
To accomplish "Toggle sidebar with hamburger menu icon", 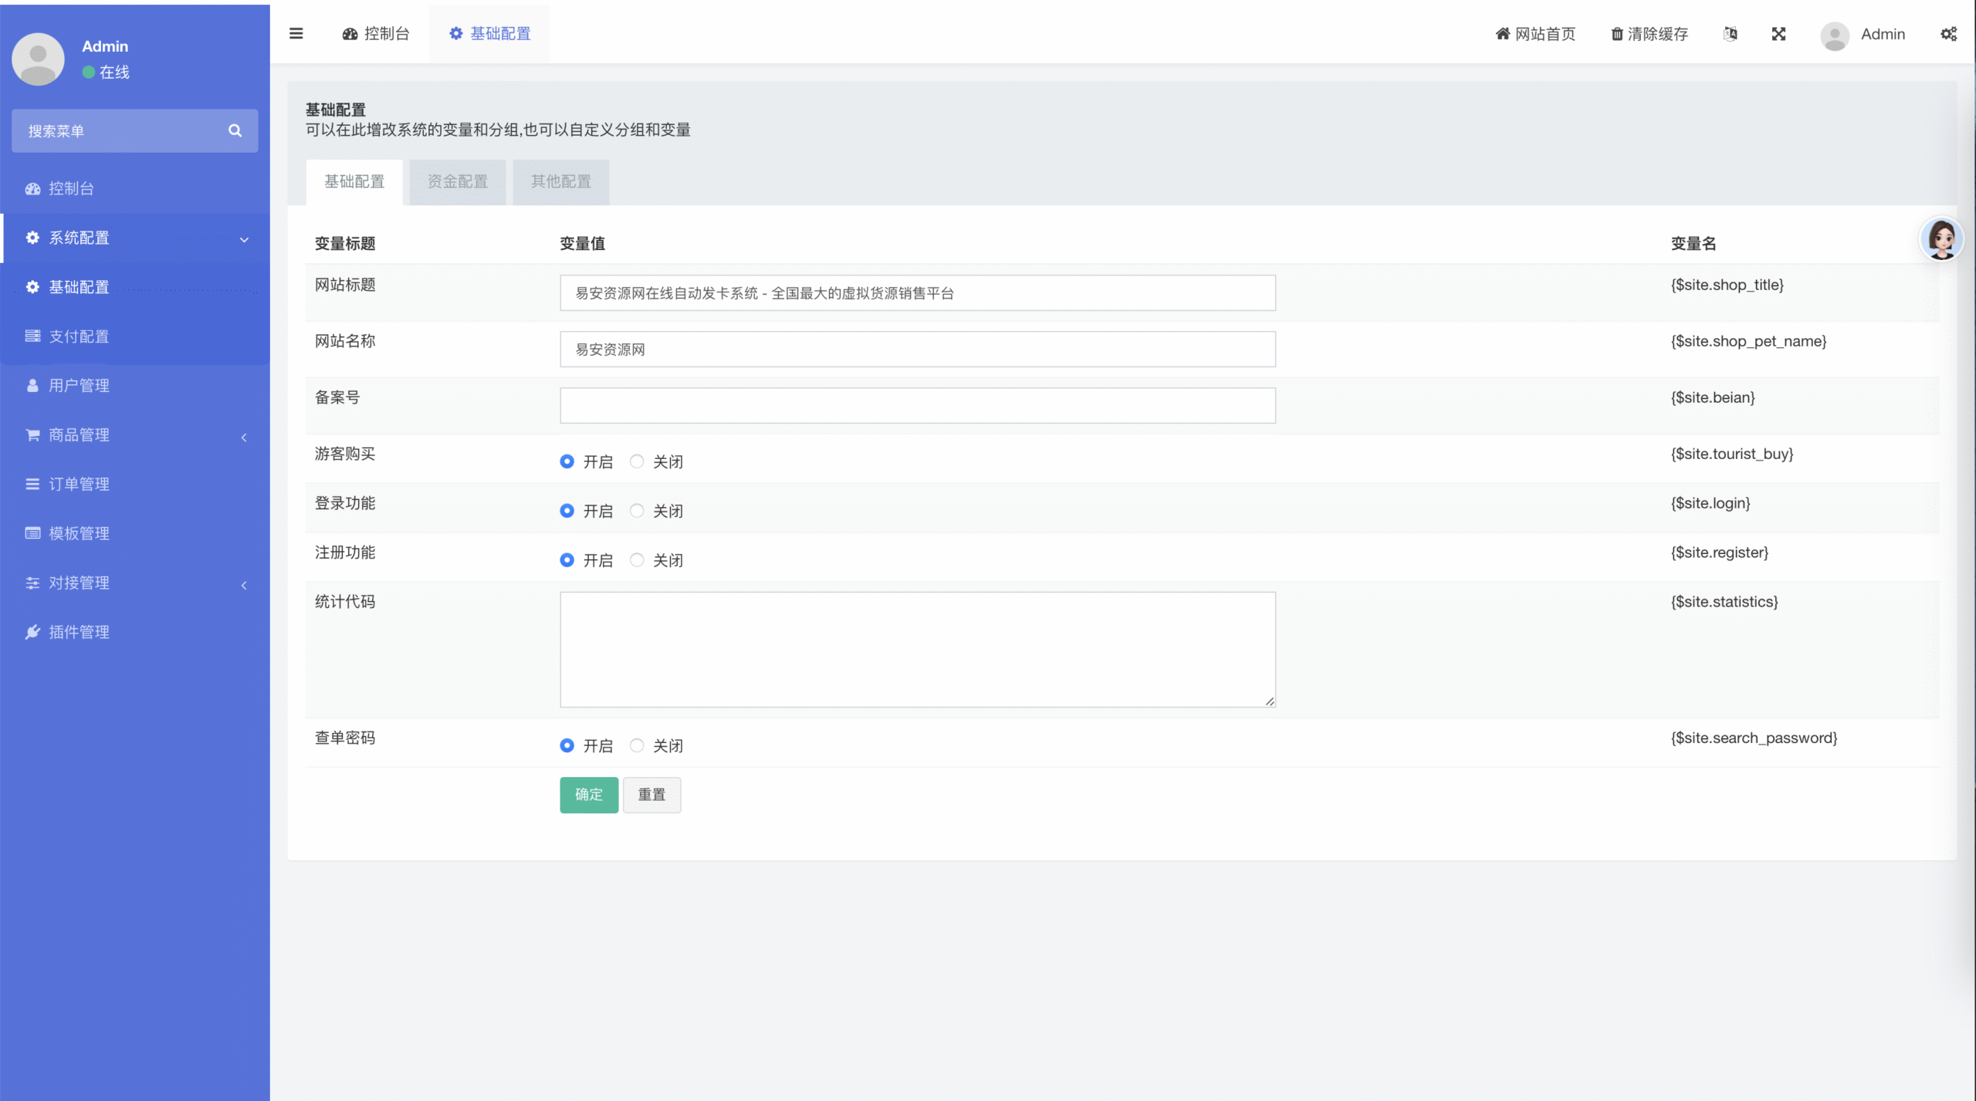I will point(296,33).
